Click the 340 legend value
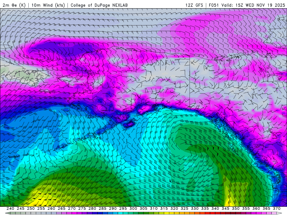Screen dimensions: 287x215 tap(215, 209)
